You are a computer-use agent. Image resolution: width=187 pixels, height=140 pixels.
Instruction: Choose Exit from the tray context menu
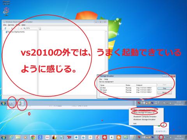pyautogui.click(x=135, y=124)
